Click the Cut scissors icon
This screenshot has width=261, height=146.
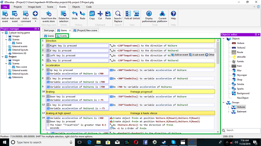point(100,14)
